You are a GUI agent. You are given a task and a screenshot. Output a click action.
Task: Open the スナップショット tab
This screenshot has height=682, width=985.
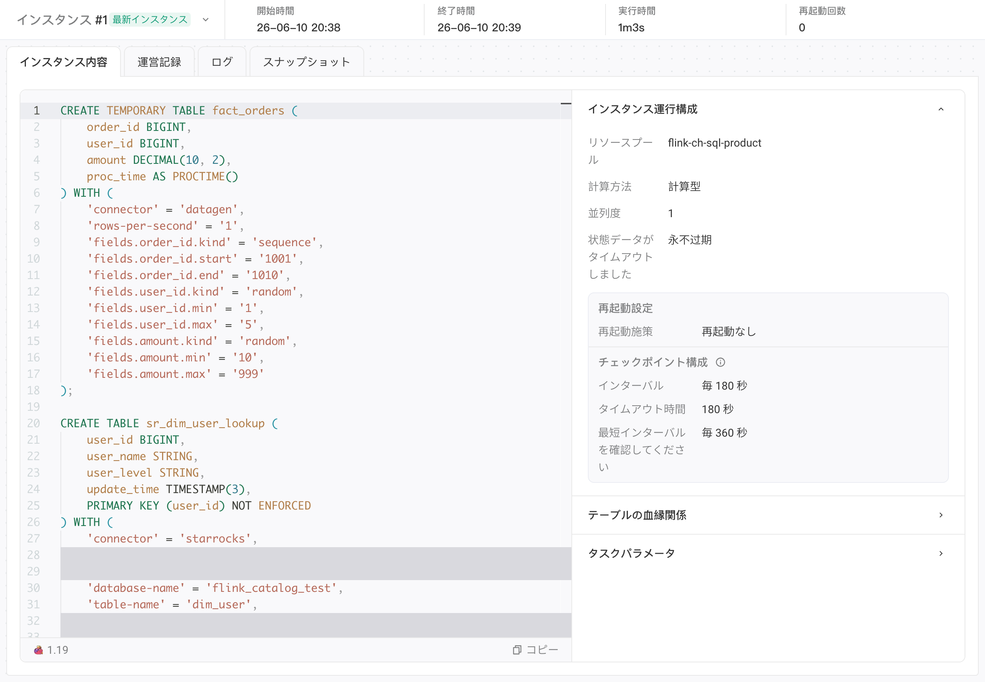306,62
